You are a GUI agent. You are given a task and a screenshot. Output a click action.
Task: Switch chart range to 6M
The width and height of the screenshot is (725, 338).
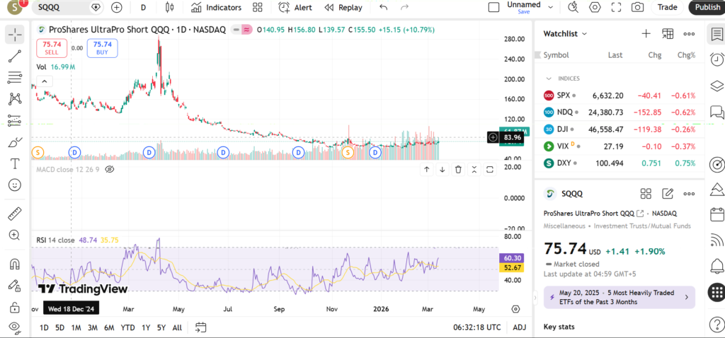109,327
